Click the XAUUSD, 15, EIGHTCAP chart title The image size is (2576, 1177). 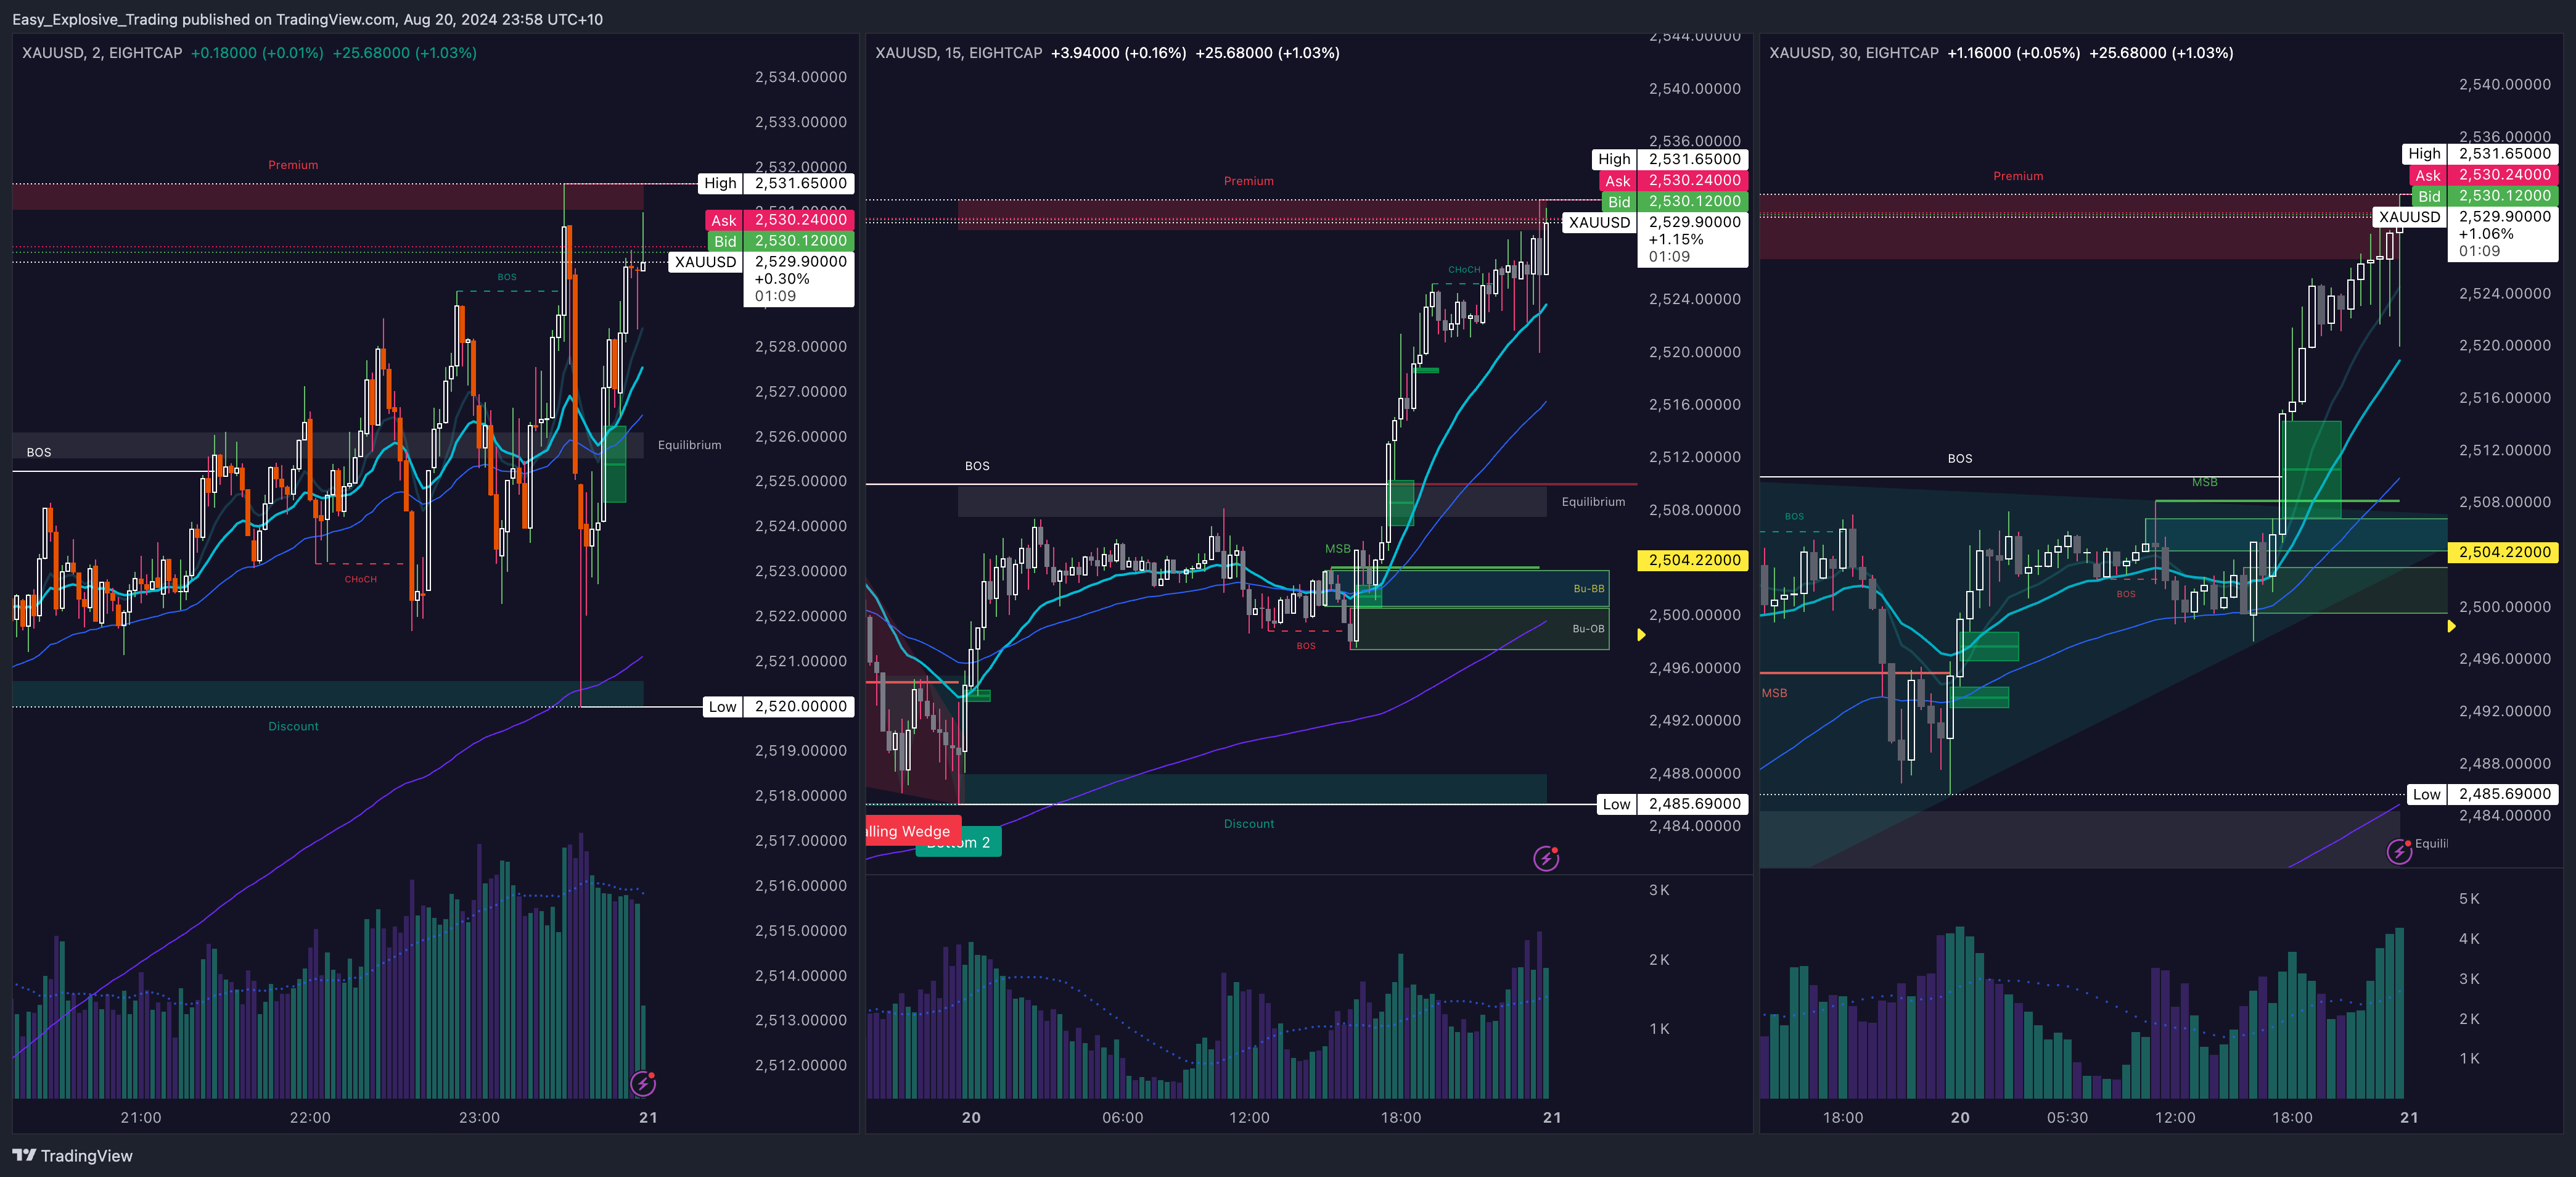(958, 53)
